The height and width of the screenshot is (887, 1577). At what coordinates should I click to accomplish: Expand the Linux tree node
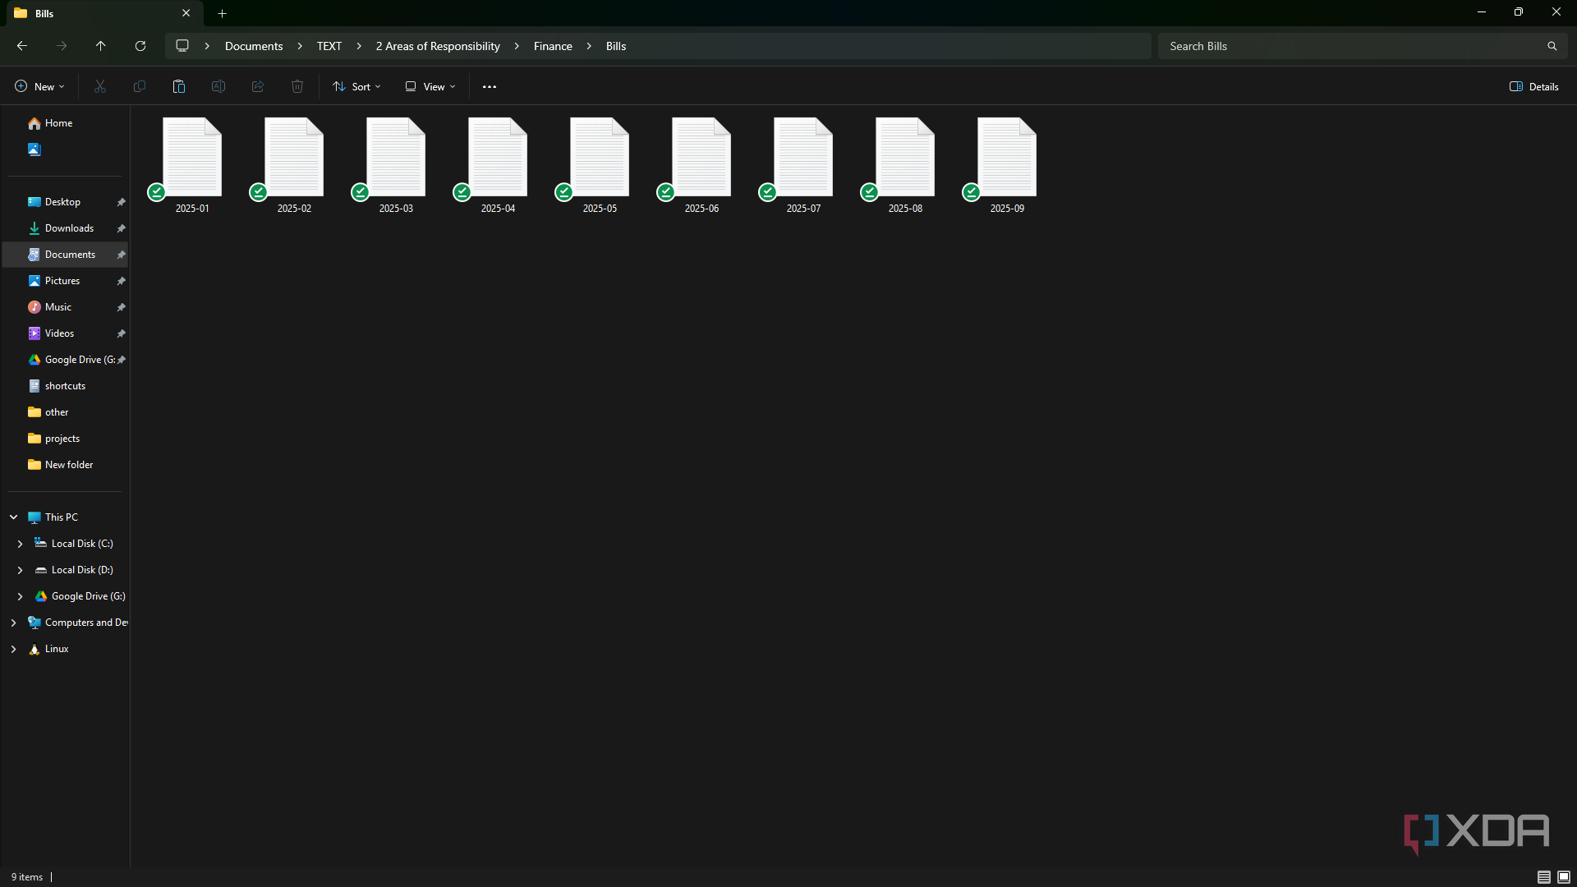coord(13,649)
